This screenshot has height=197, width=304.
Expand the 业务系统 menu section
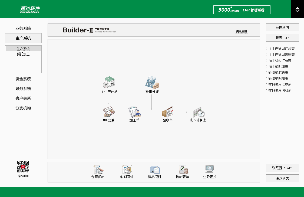click(23, 28)
